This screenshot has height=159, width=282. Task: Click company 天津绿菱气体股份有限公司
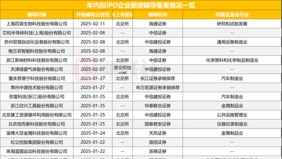tap(37, 69)
